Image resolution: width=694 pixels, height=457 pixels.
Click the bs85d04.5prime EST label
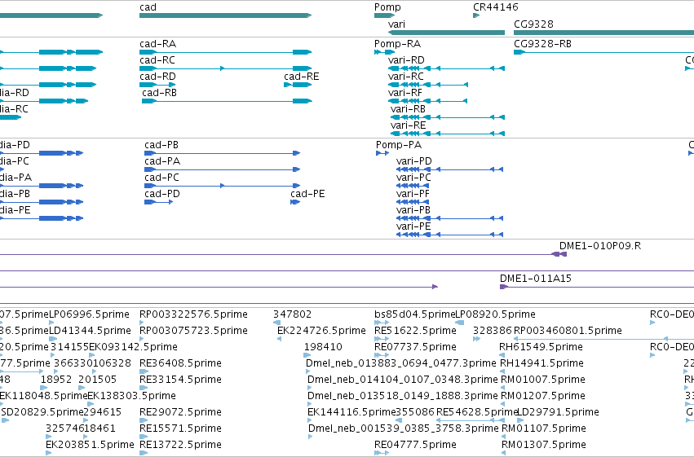415,314
